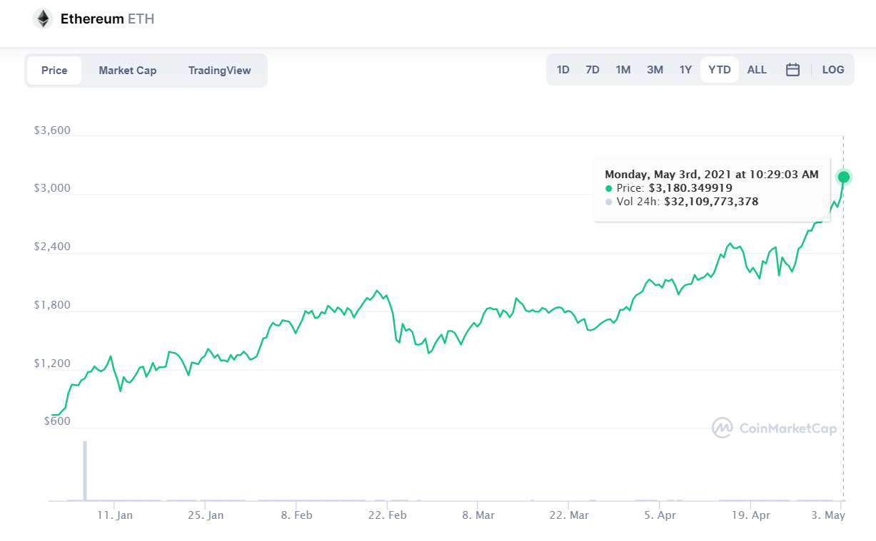Screen dimensions: 876x541
Task: Select the YTD time range
Action: point(719,70)
